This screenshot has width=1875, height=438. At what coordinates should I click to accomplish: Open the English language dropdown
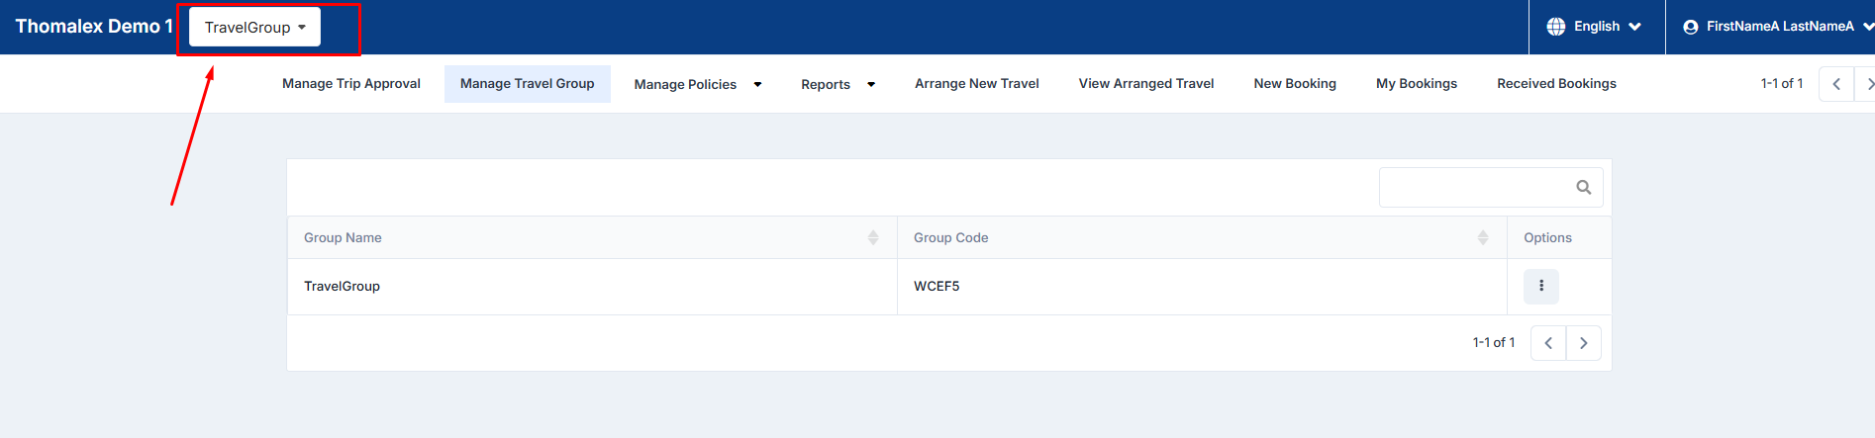(1595, 27)
